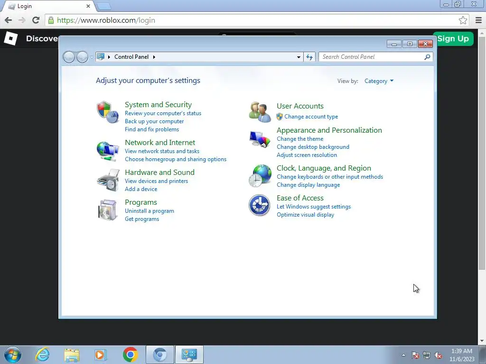Viewport: 486px width, 364px height.
Task: Click Change the theme
Action: (300, 139)
